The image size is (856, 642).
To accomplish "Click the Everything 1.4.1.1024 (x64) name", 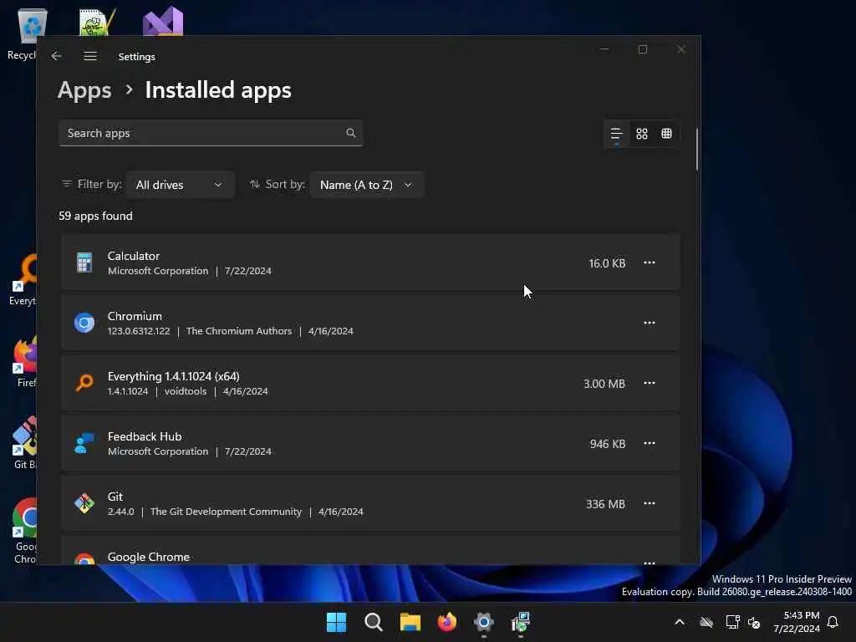I will pyautogui.click(x=174, y=376).
